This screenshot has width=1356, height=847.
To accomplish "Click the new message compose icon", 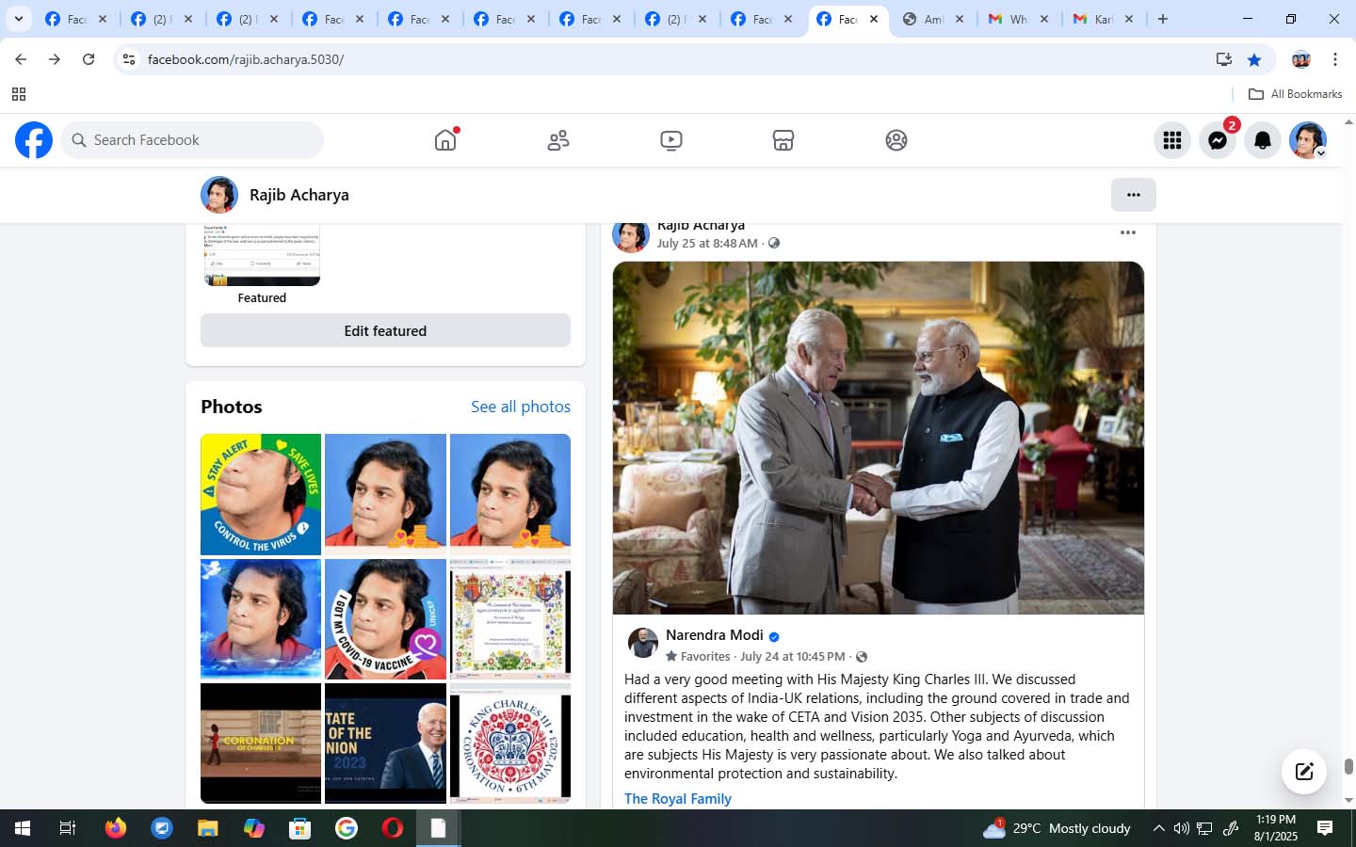I will (x=1304, y=772).
